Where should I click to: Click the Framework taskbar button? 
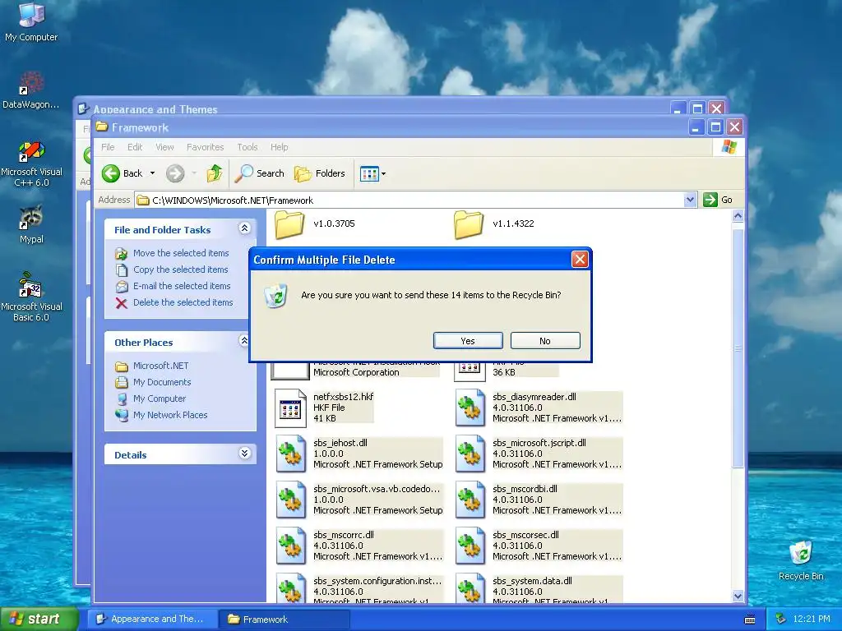(x=284, y=619)
